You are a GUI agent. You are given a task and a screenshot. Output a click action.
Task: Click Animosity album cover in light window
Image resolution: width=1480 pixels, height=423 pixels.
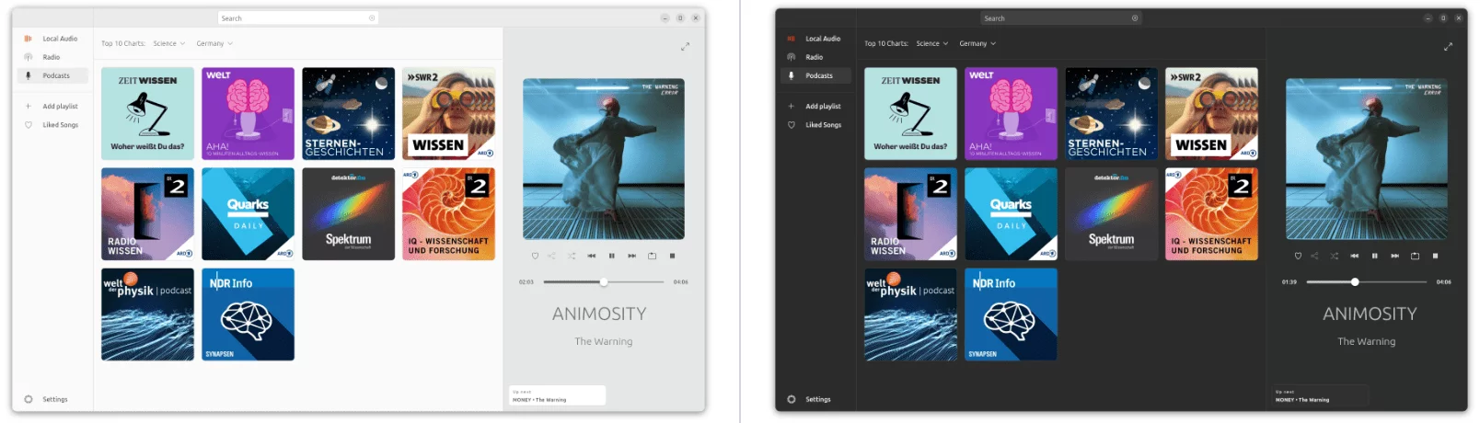coord(604,159)
